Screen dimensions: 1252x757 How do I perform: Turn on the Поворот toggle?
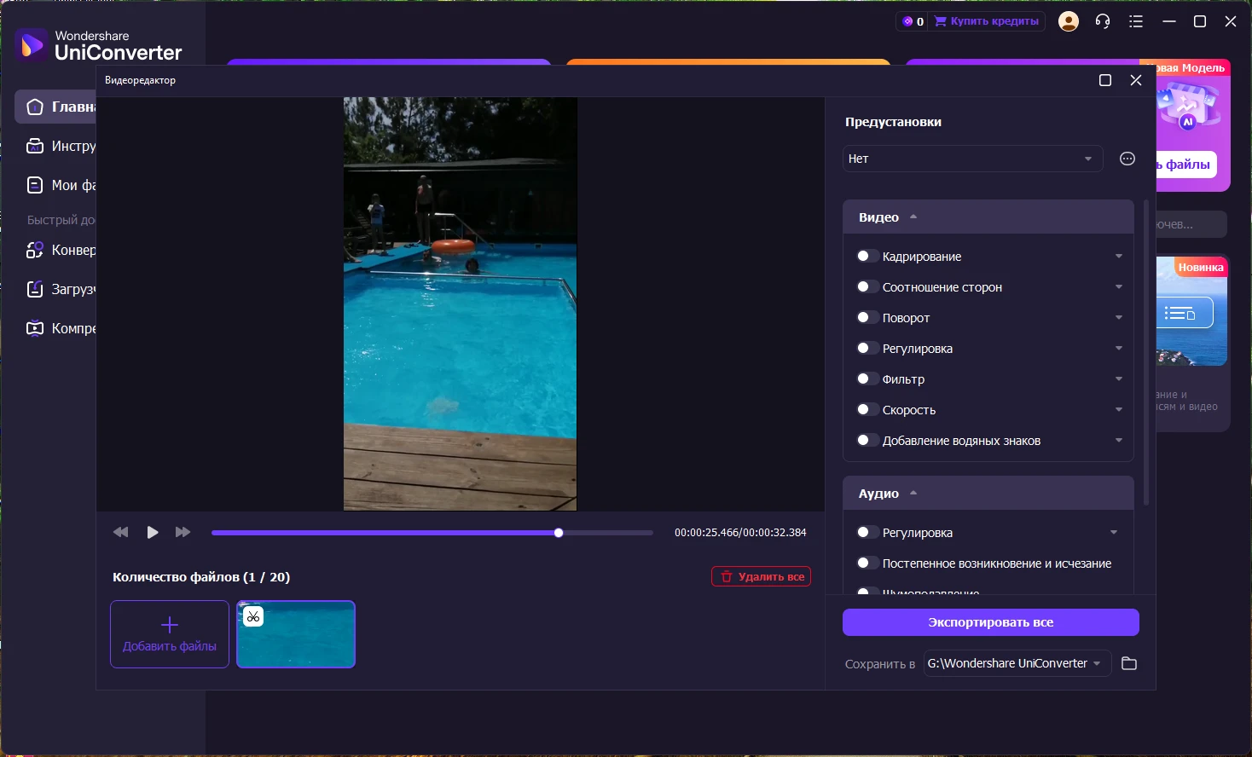[x=867, y=318]
